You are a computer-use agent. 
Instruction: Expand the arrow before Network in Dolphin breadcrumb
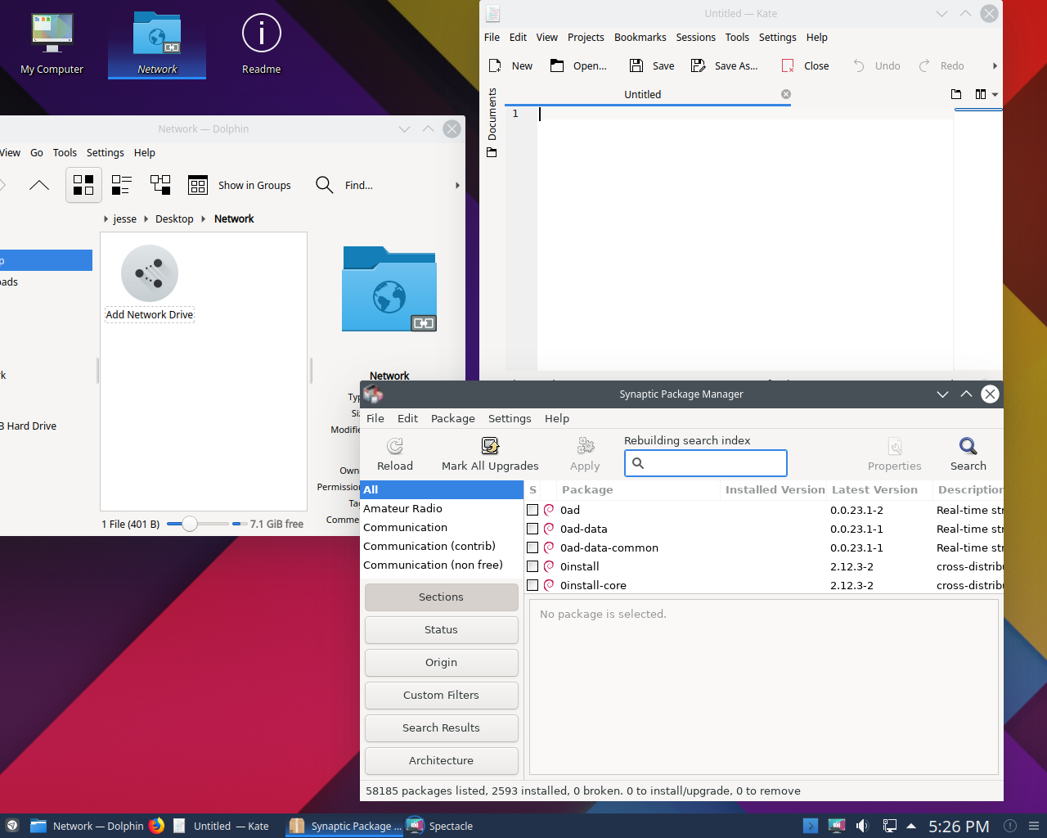203,219
